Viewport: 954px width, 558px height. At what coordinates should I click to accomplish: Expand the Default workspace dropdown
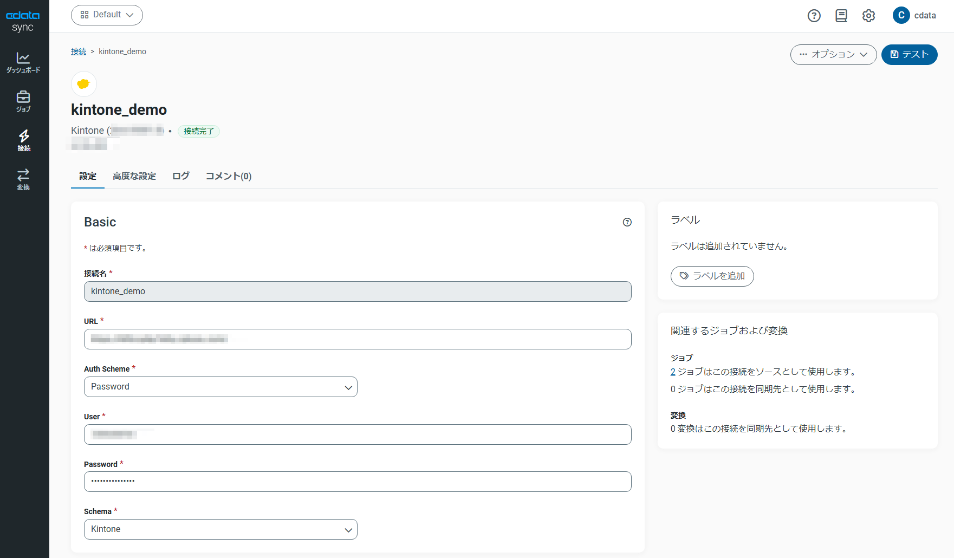pyautogui.click(x=107, y=15)
